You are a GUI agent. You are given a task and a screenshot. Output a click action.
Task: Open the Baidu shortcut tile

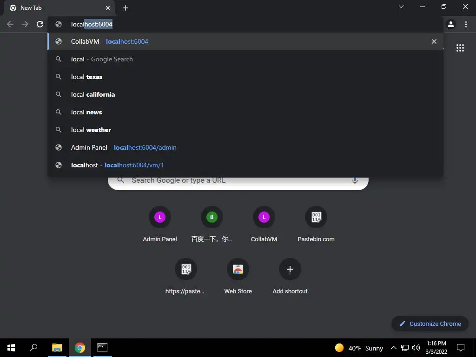[x=212, y=225]
